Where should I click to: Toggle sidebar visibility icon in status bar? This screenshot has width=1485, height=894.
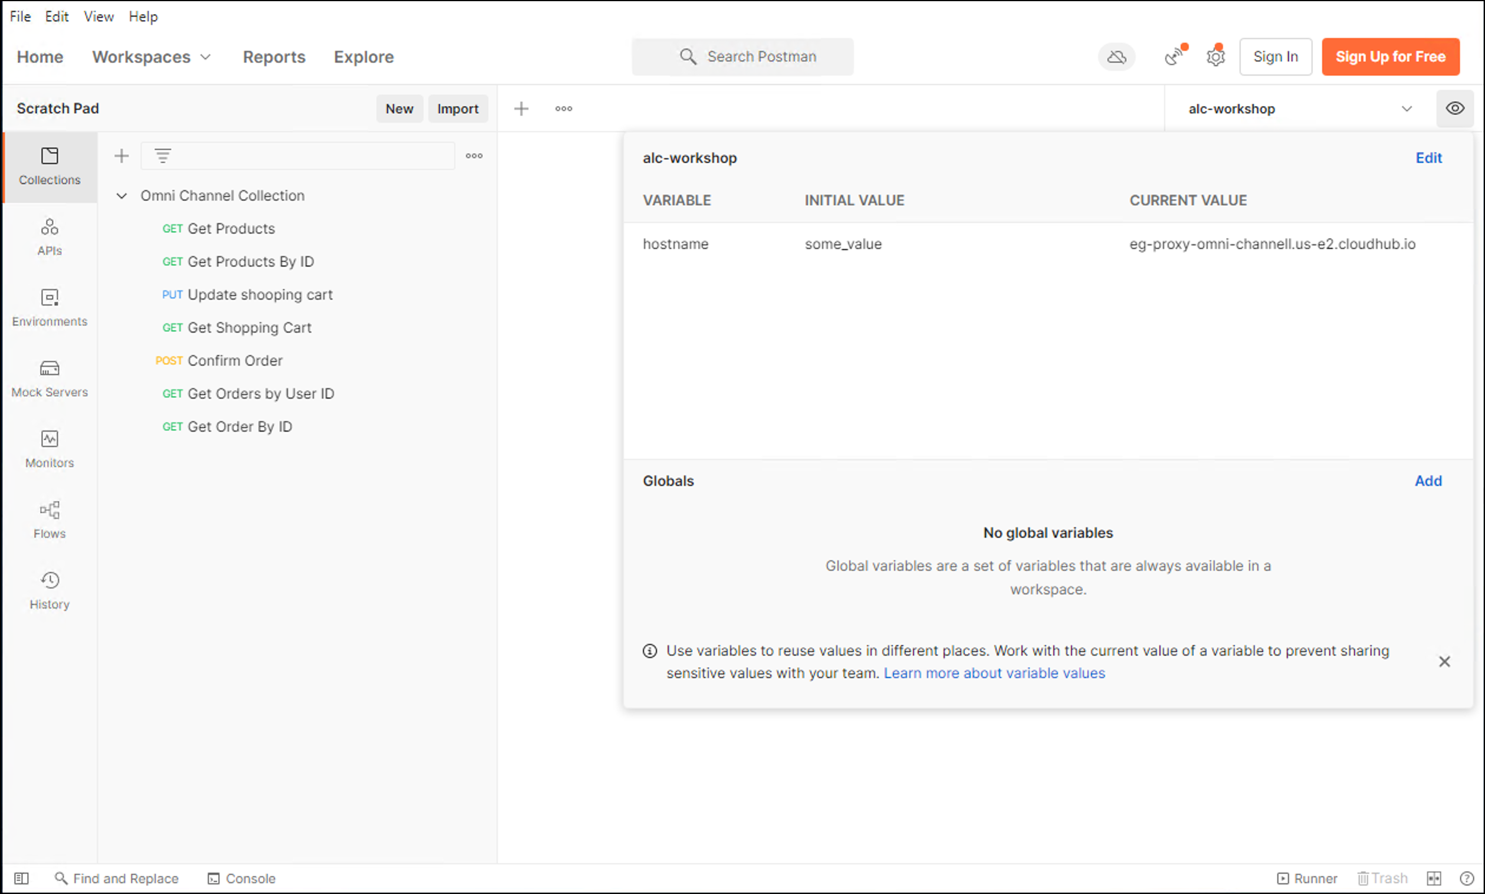21,877
